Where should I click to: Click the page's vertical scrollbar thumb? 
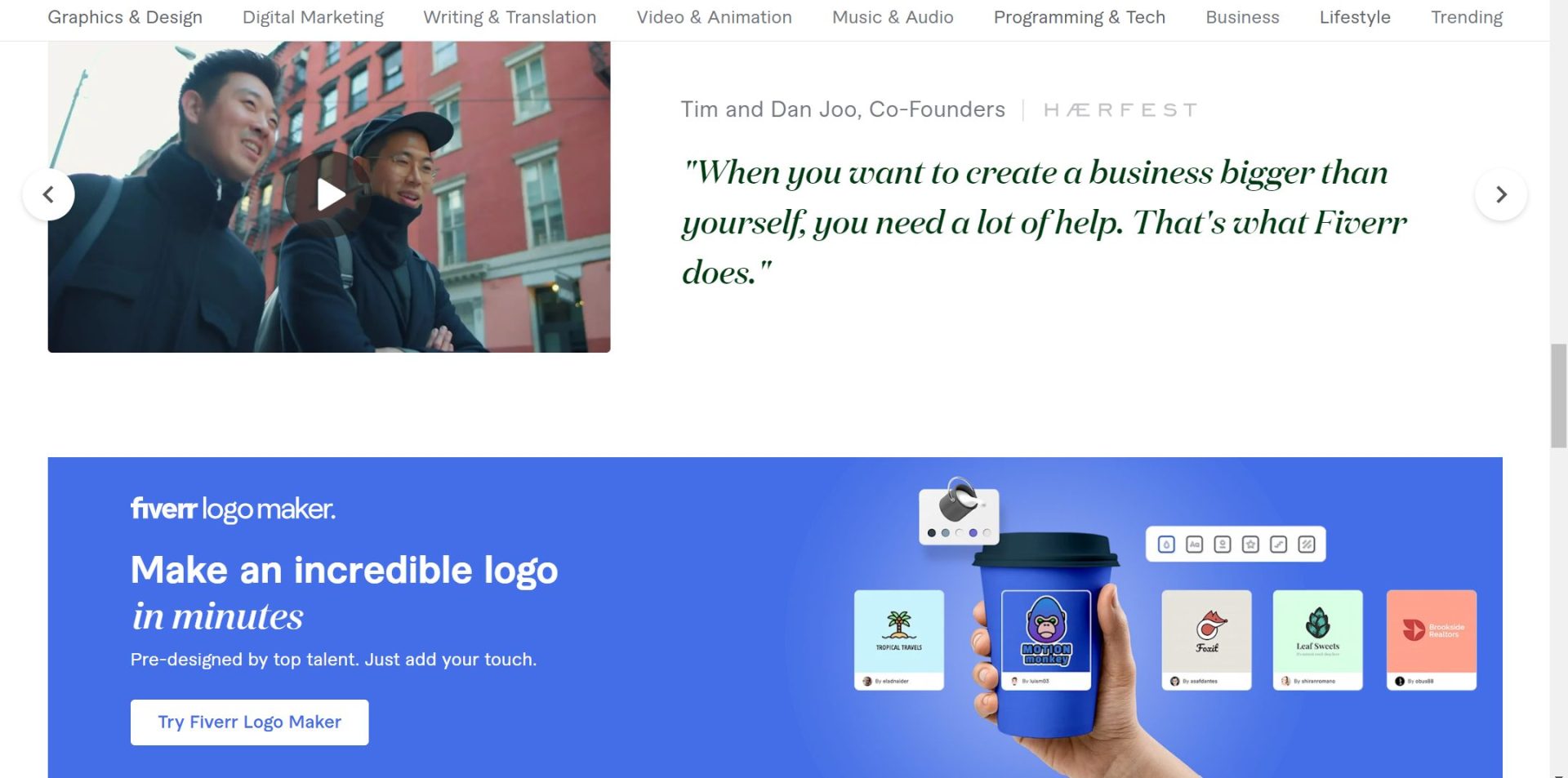coord(1558,396)
